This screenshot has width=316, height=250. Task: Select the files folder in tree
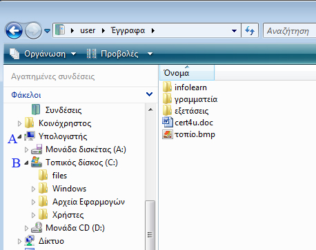tap(59, 176)
